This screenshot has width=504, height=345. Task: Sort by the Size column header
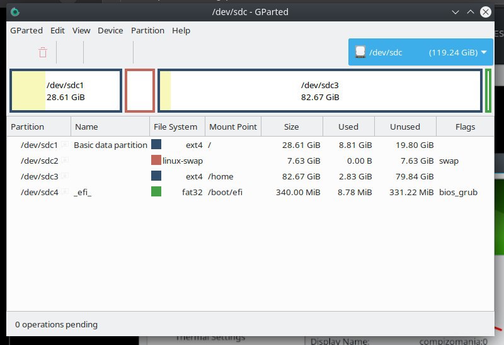point(292,127)
